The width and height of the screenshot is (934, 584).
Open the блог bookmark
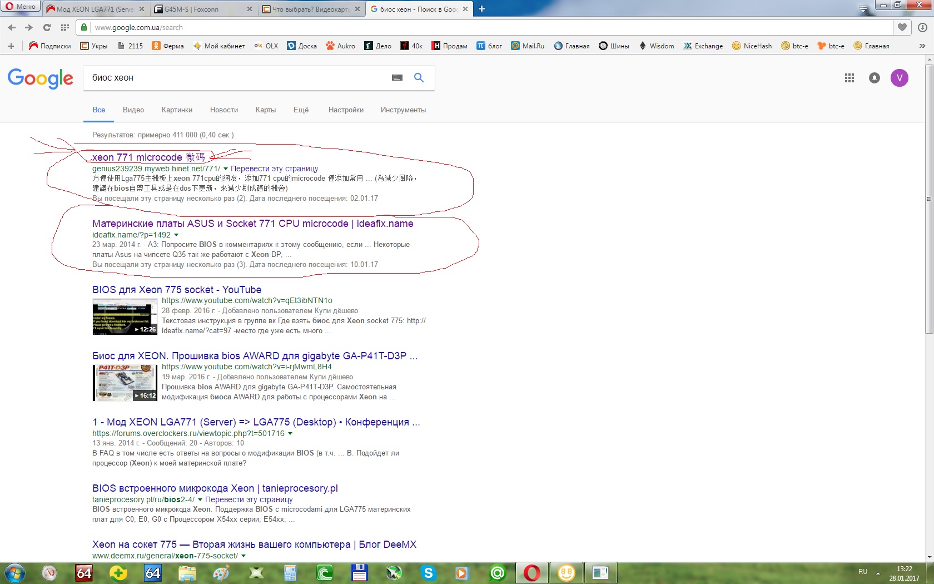tap(489, 46)
